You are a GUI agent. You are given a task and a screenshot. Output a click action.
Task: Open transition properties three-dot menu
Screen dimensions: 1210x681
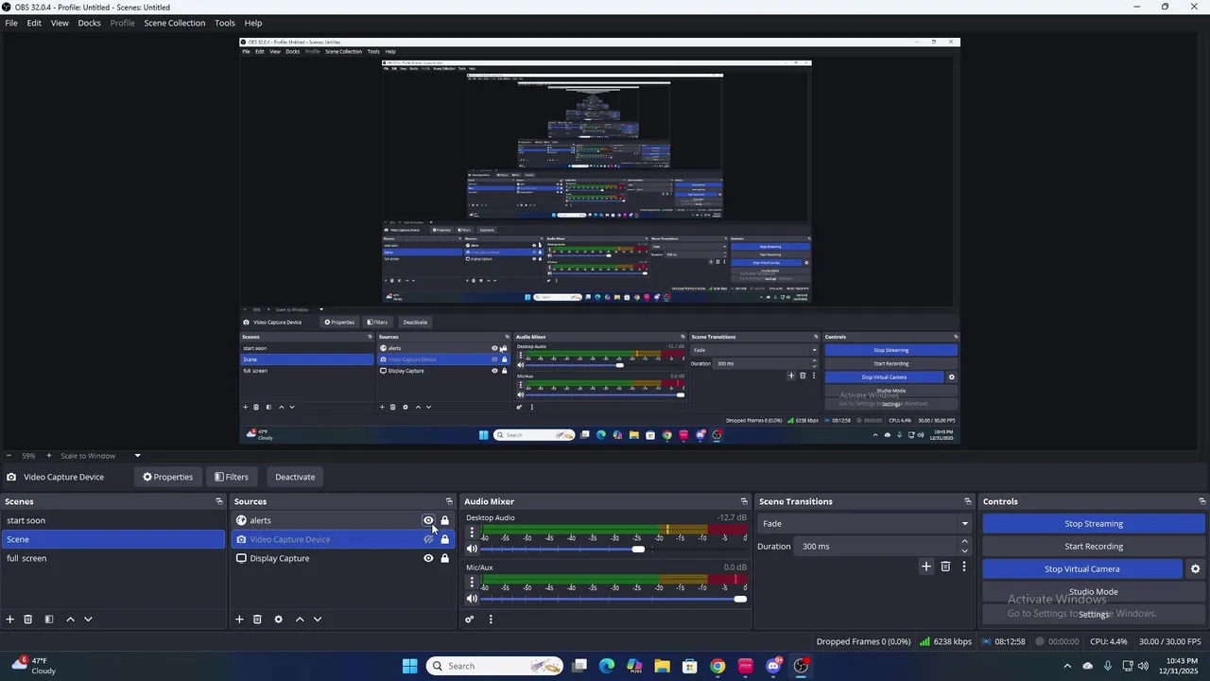[964, 567]
